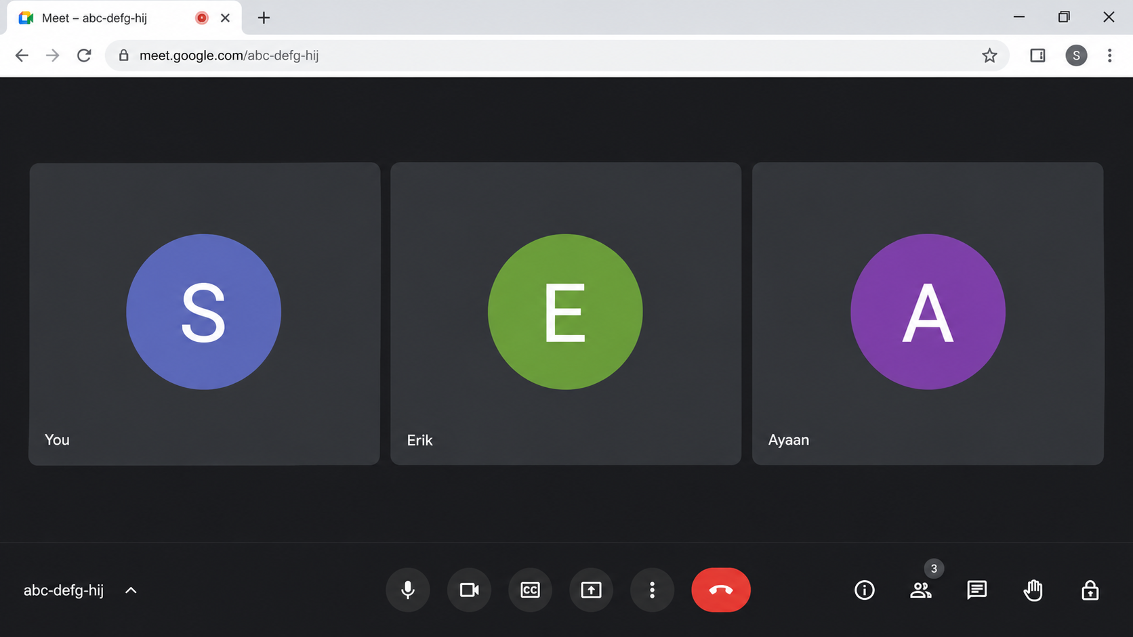
Task: Toggle closed captions
Action: click(530, 590)
